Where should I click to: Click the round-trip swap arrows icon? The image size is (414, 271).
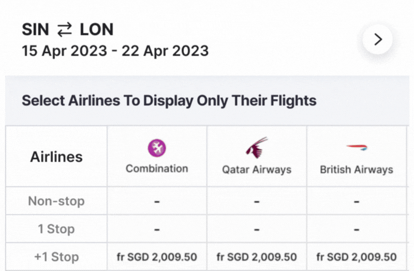pos(64,29)
